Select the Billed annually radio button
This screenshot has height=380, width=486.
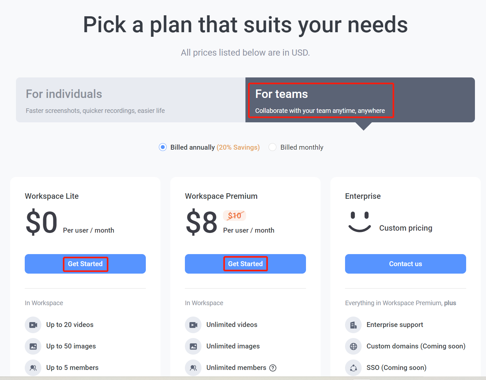[x=163, y=147]
